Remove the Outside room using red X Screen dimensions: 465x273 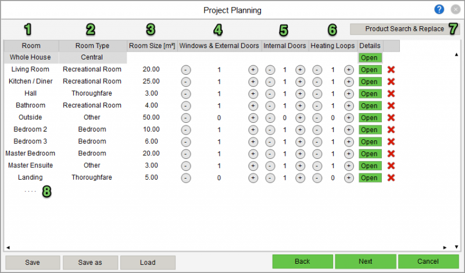(391, 118)
